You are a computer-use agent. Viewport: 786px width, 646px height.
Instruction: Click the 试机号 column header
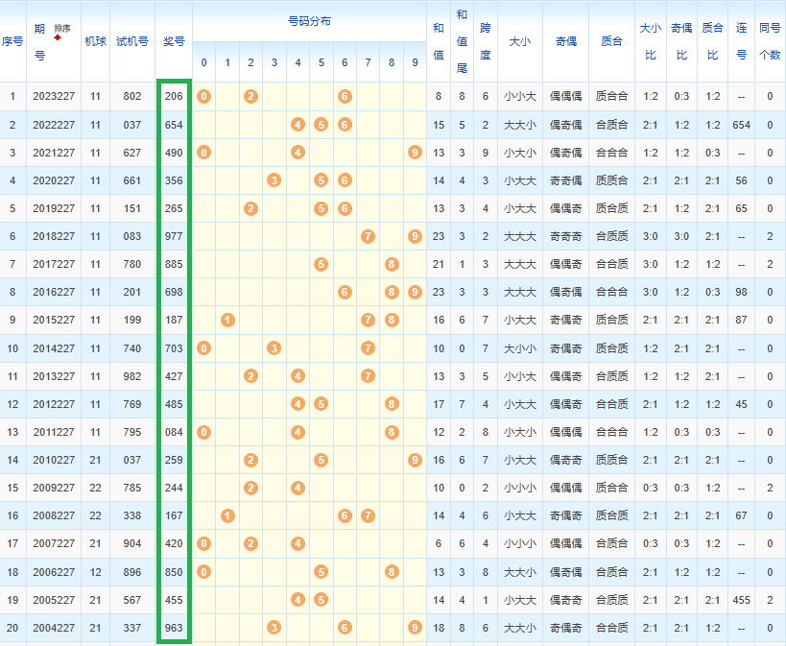tap(132, 41)
